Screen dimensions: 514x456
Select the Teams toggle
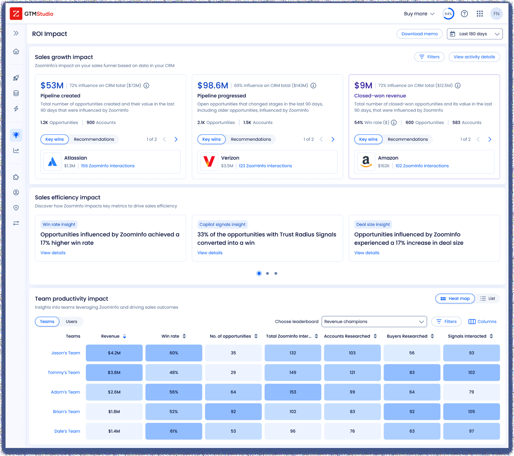click(x=47, y=322)
